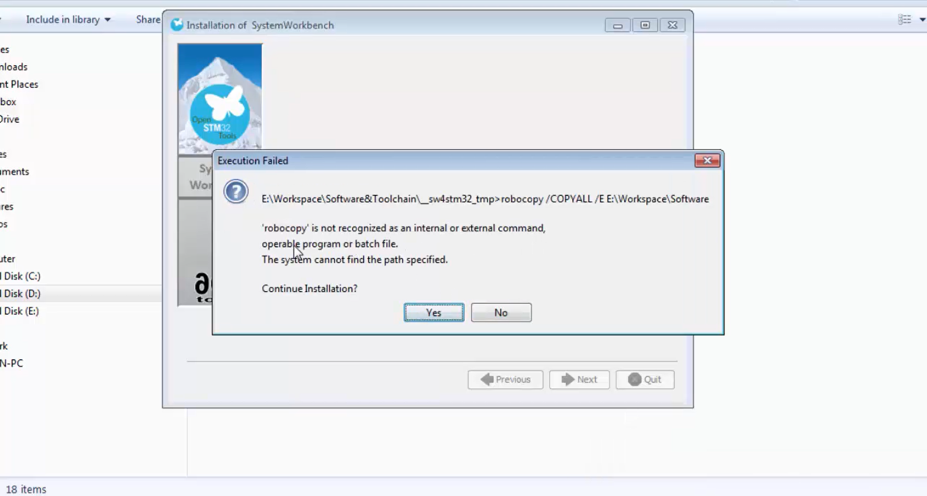Screen dimensions: 927x496
Task: Quit the SystemWorkbench installer
Action: (x=645, y=380)
